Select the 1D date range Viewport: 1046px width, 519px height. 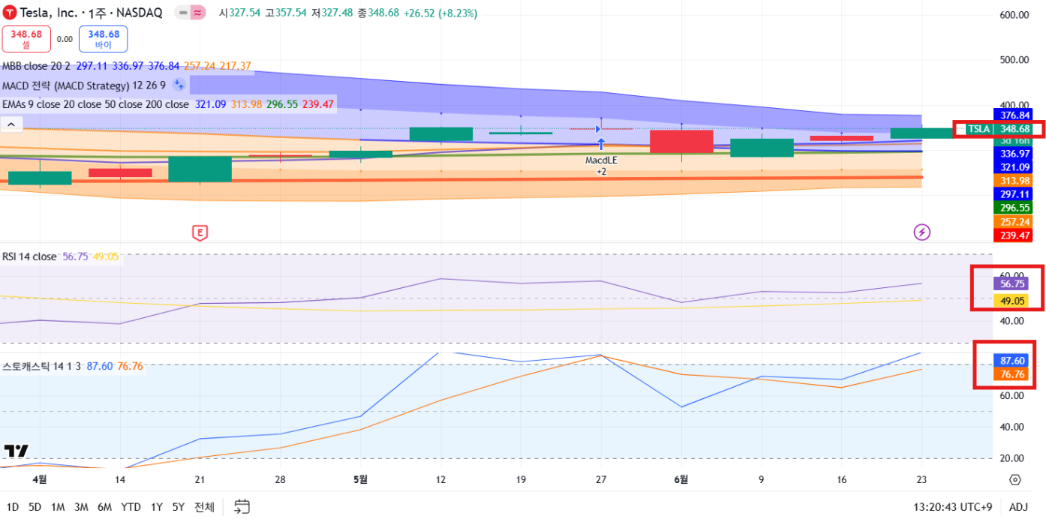tap(13, 507)
